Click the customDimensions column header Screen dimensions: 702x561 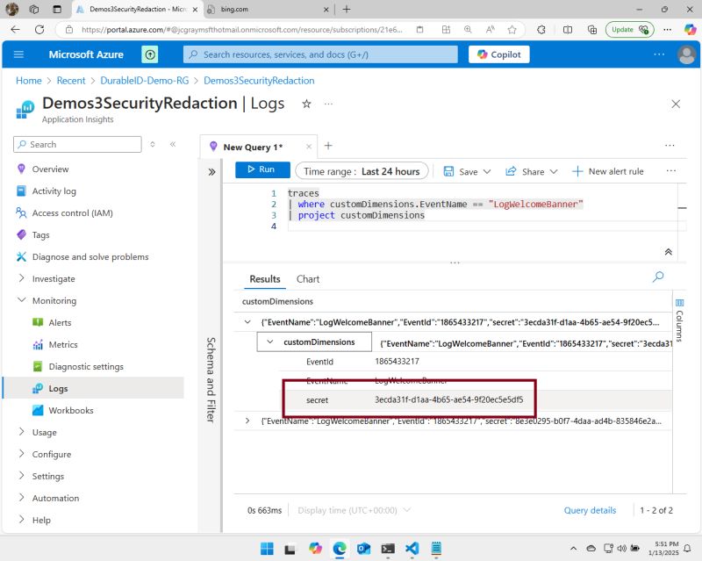(x=277, y=301)
